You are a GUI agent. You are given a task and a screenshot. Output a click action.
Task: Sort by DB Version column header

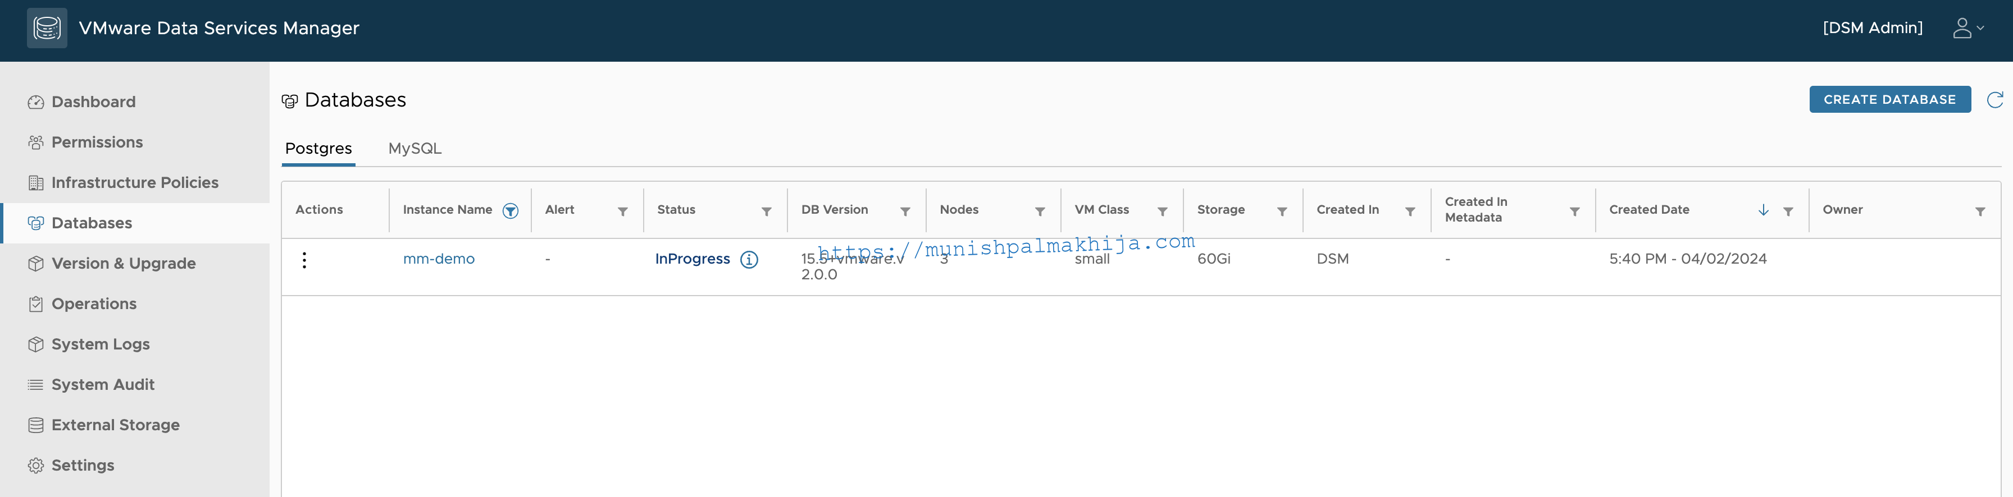pos(834,210)
